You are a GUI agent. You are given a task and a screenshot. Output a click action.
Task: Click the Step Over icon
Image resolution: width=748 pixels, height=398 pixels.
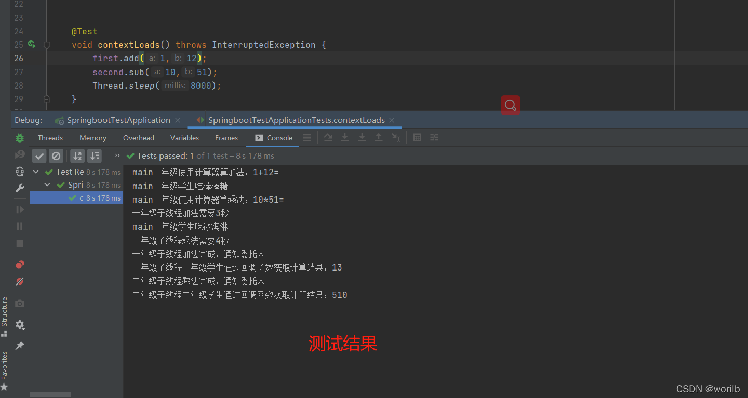point(328,138)
